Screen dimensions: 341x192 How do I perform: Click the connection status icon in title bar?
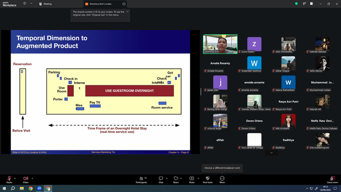tap(304, 4)
